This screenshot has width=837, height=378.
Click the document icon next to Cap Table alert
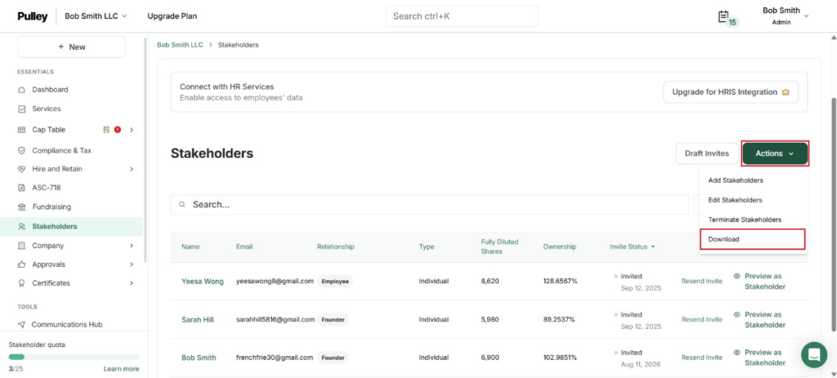(x=107, y=130)
